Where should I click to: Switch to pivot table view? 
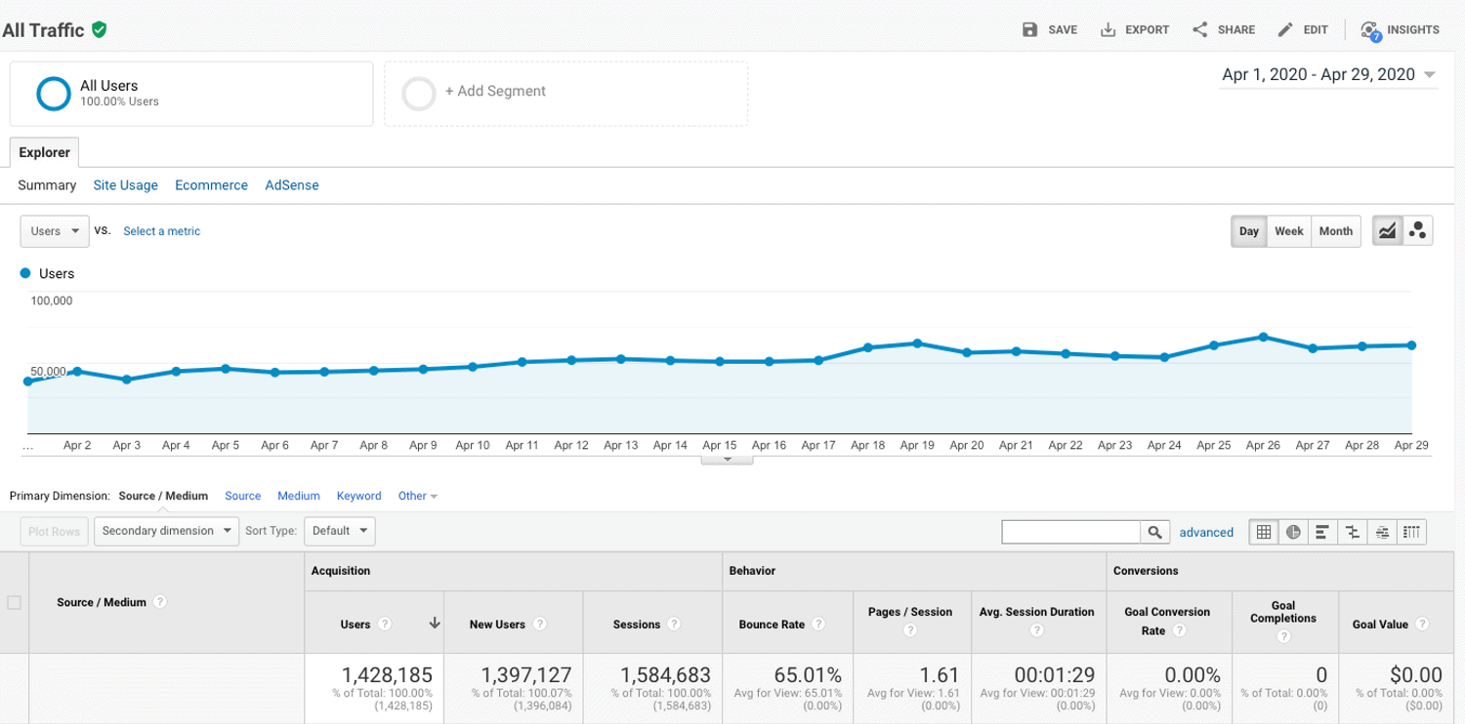pos(1411,532)
